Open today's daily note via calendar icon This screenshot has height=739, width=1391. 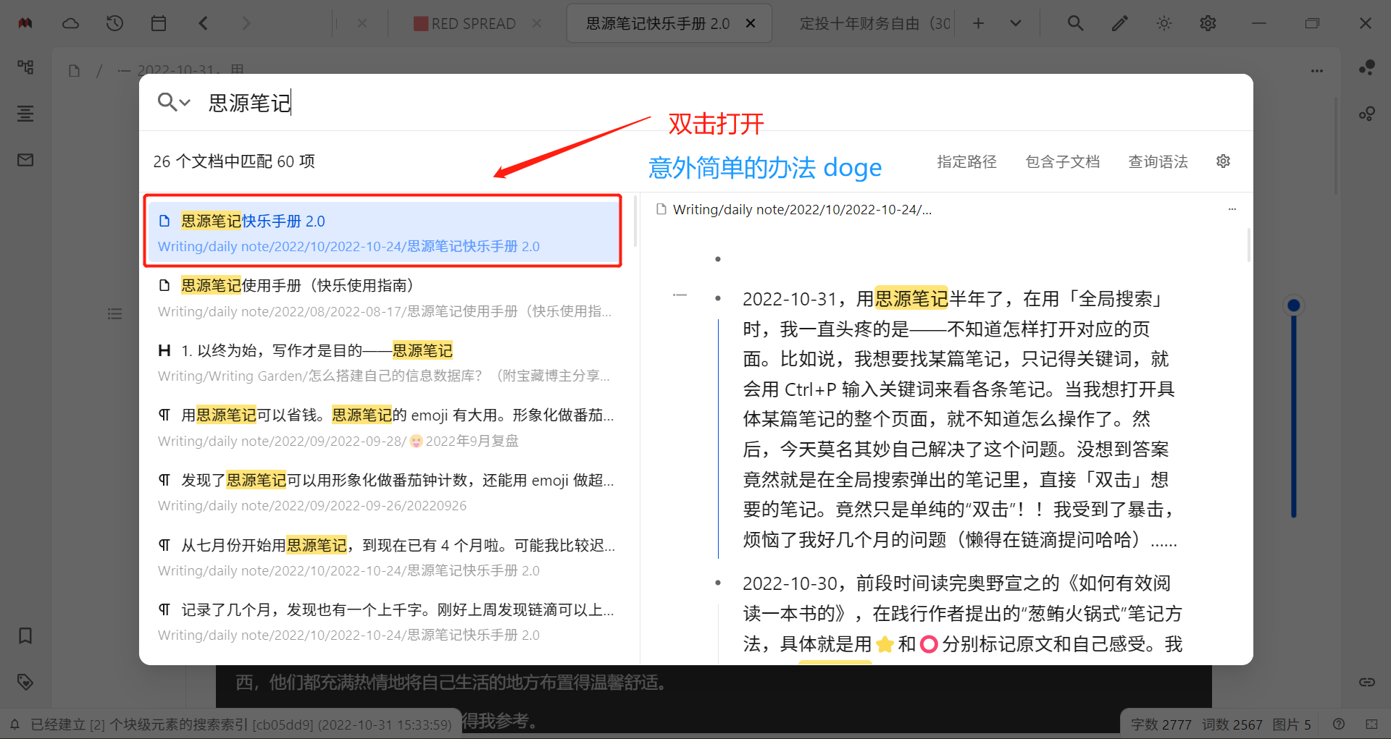pyautogui.click(x=159, y=22)
